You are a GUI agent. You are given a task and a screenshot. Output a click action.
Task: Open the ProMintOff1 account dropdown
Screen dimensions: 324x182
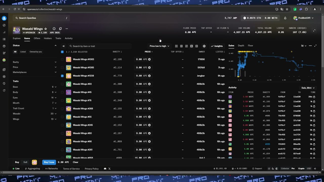click(x=303, y=18)
